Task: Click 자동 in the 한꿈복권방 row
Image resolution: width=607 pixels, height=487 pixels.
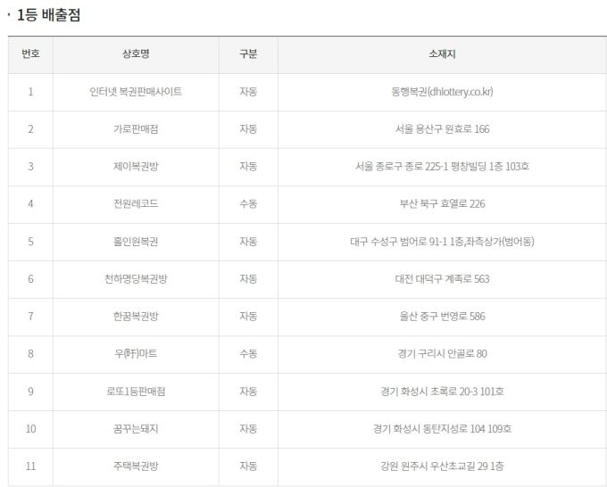Action: coord(248,317)
